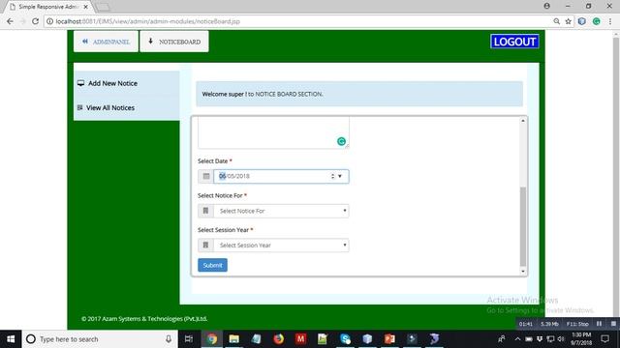This screenshot has height=348, width=620.
Task: Open Task View in the taskbar
Action: [x=189, y=339]
